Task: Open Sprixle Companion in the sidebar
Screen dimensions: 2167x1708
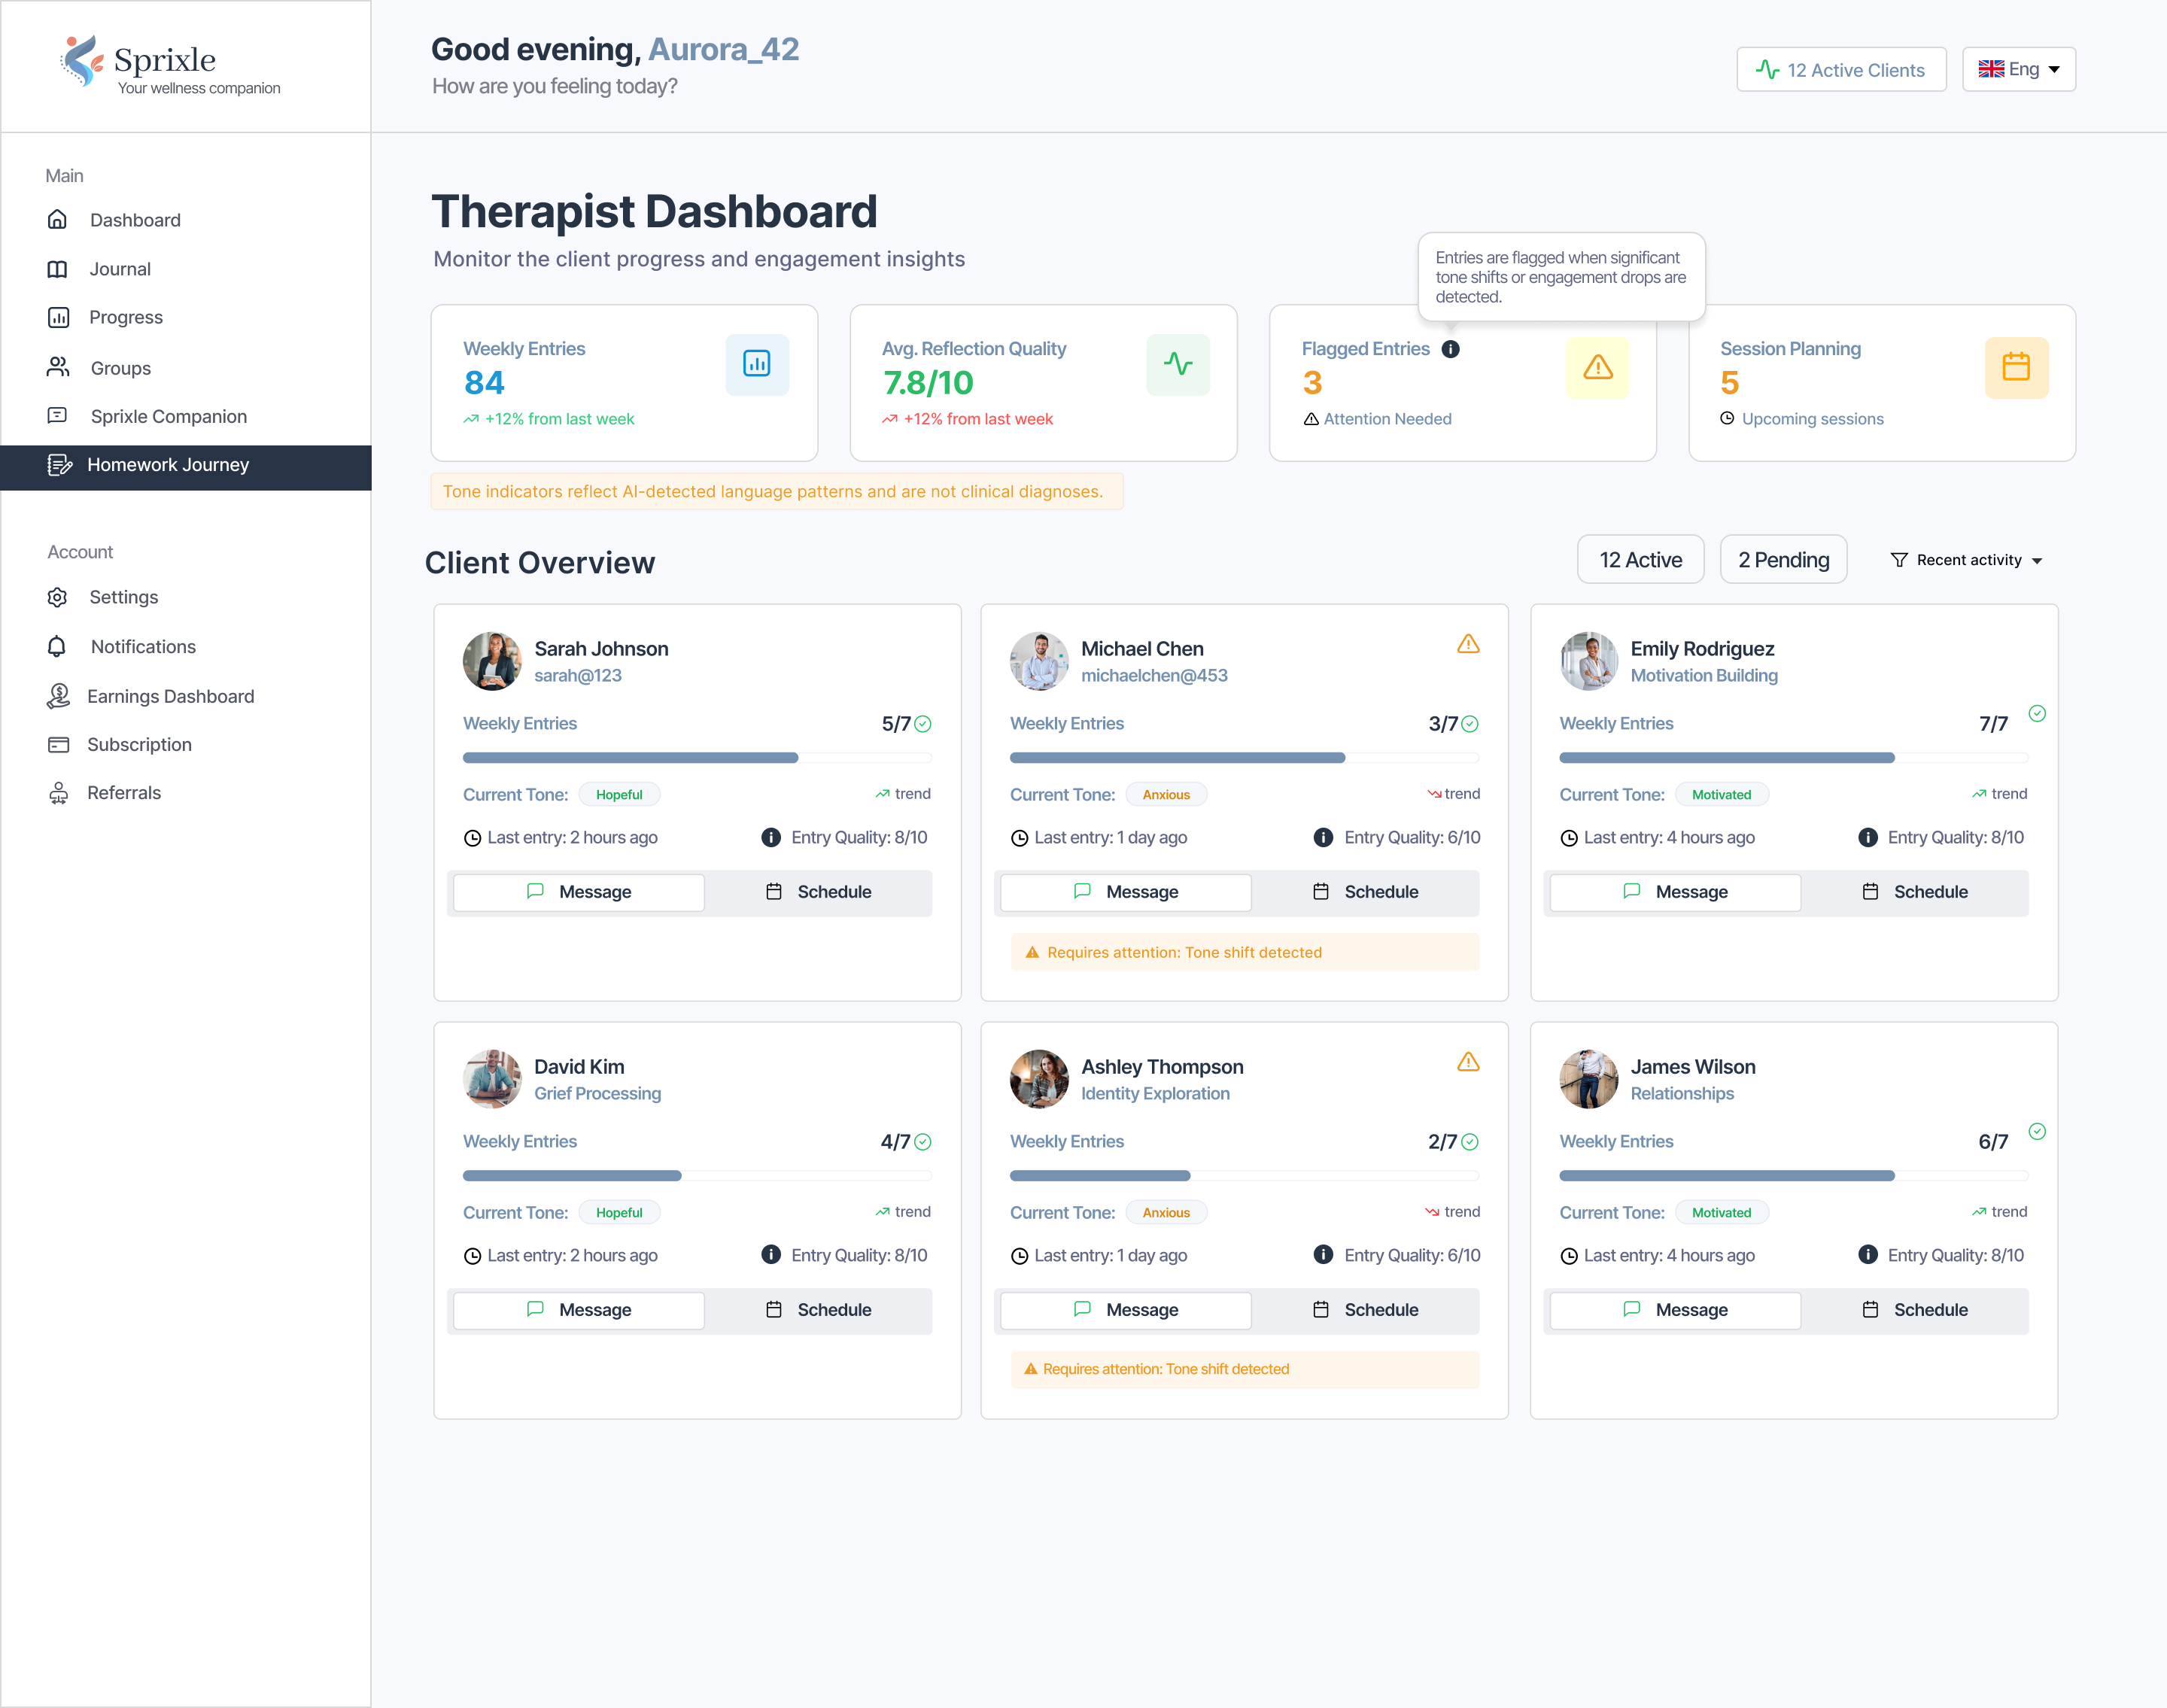Action: click(x=168, y=416)
